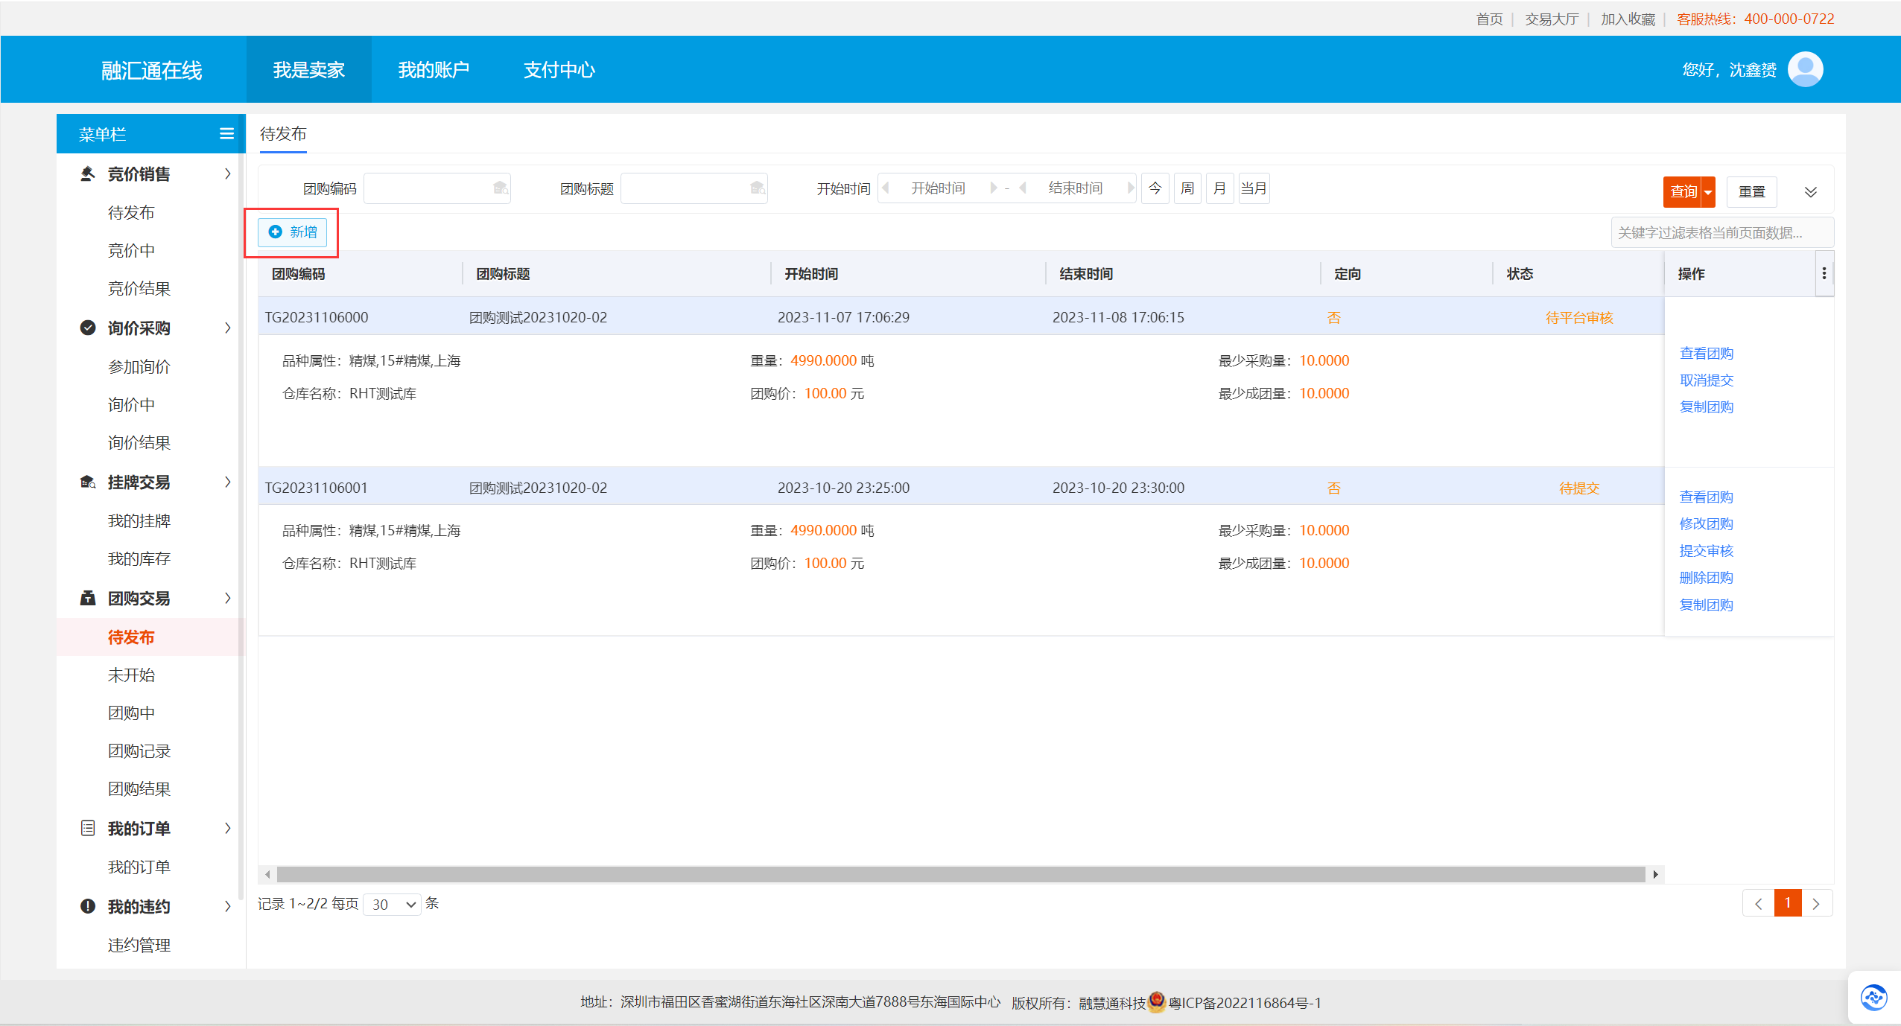The height and width of the screenshot is (1026, 1901).
Task: Click the 当月 date shortcut
Action: click(1254, 188)
